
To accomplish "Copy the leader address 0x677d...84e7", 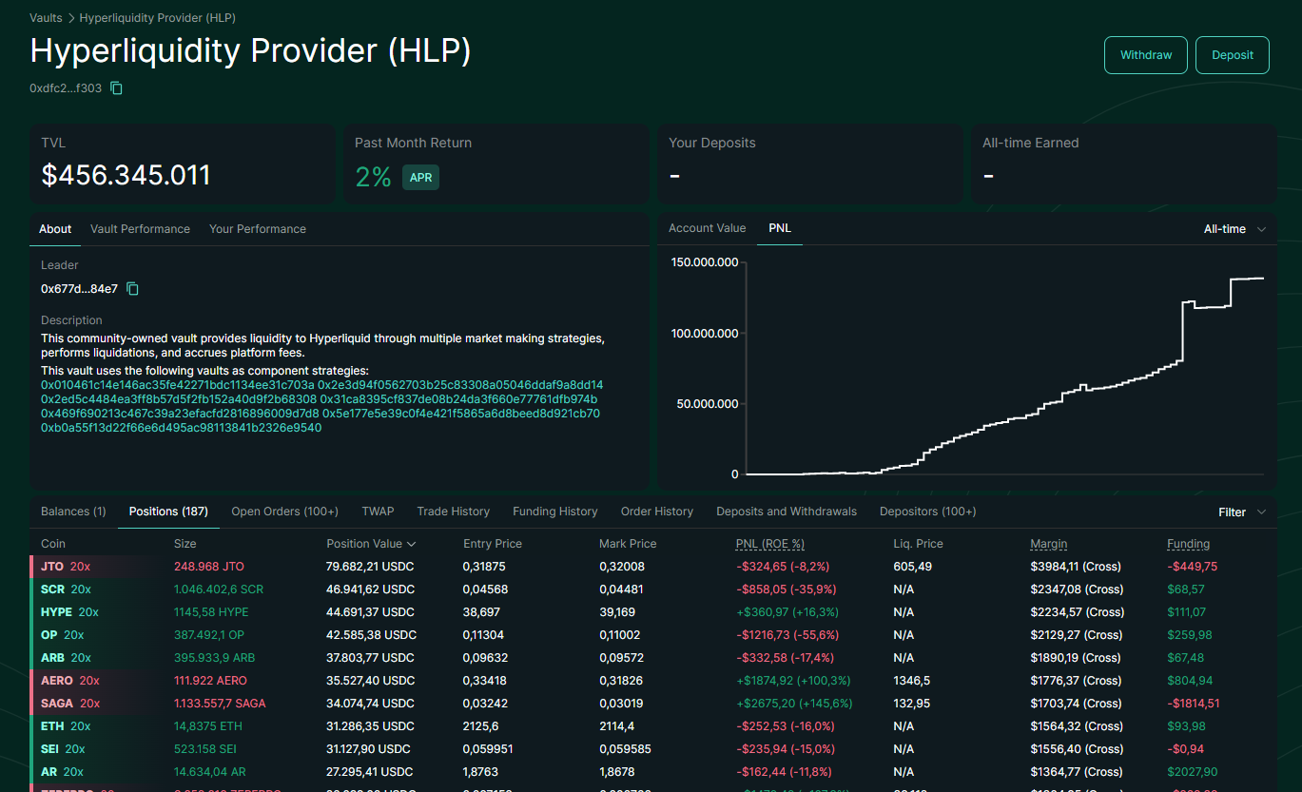I will pyautogui.click(x=133, y=288).
